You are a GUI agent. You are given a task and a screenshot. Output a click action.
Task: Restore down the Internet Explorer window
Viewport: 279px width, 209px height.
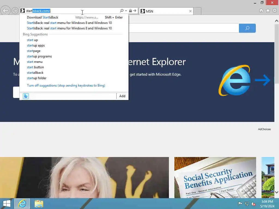click(262, 3)
